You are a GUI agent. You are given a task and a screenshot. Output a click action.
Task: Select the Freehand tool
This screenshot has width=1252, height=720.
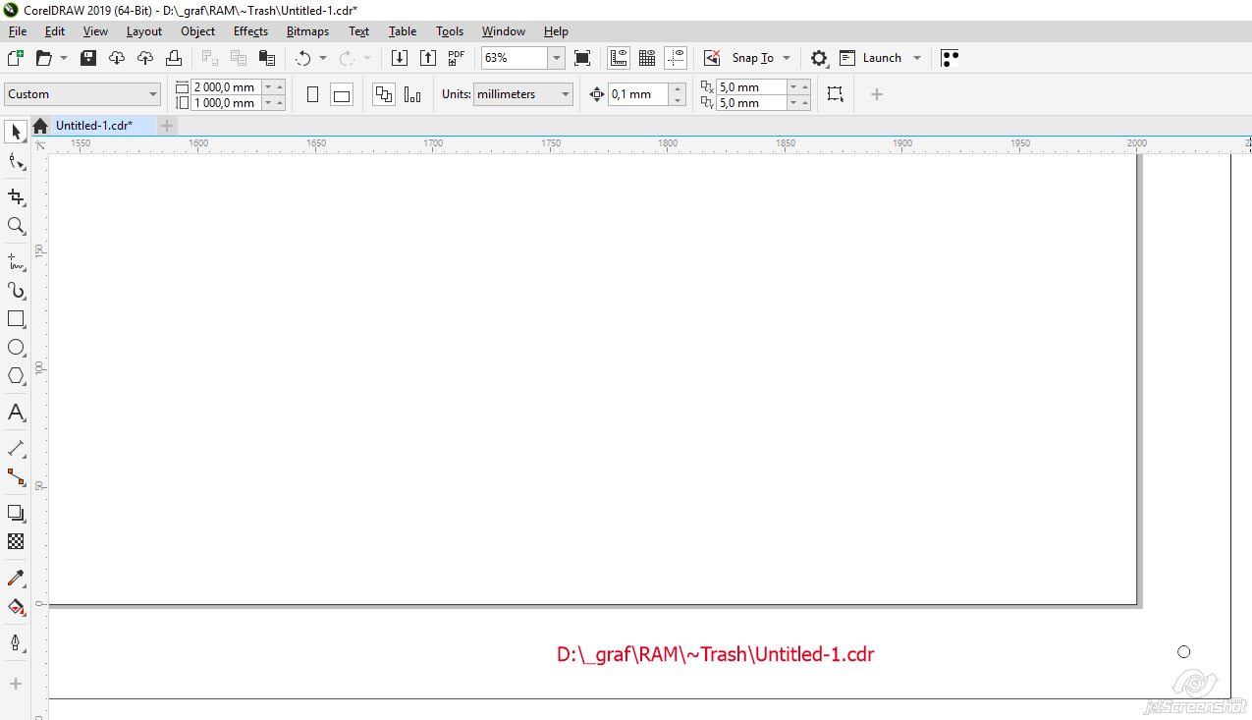[16, 262]
